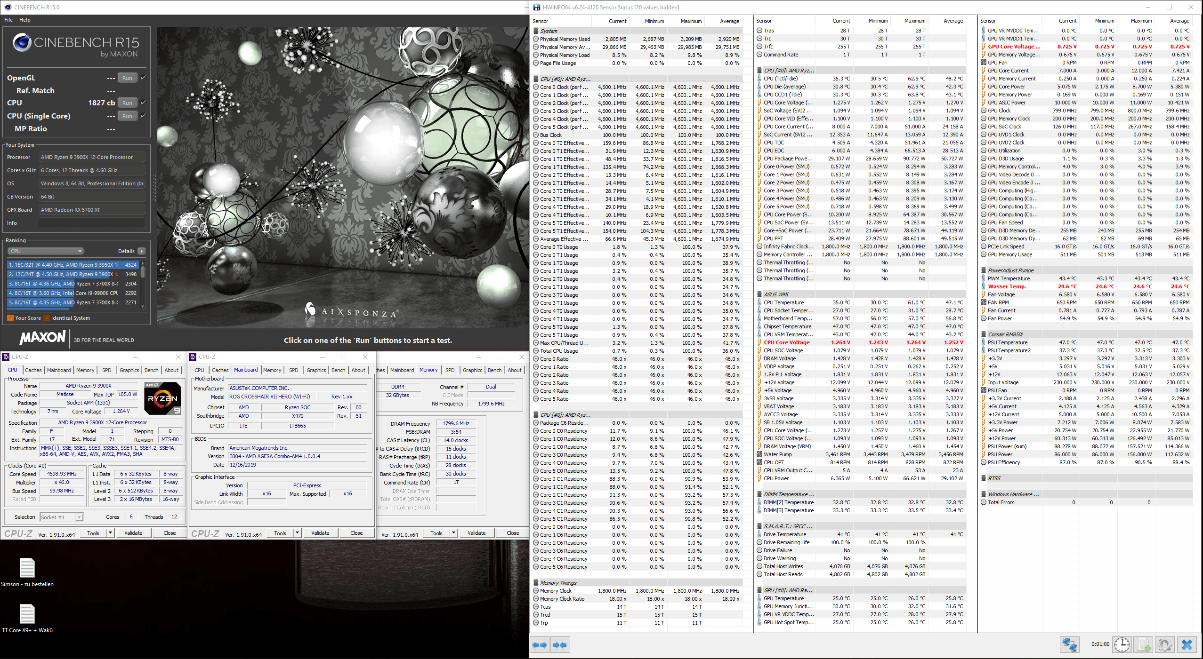Click Tools button in Memory CPU-Z window
1203x659 pixels.
(436, 533)
